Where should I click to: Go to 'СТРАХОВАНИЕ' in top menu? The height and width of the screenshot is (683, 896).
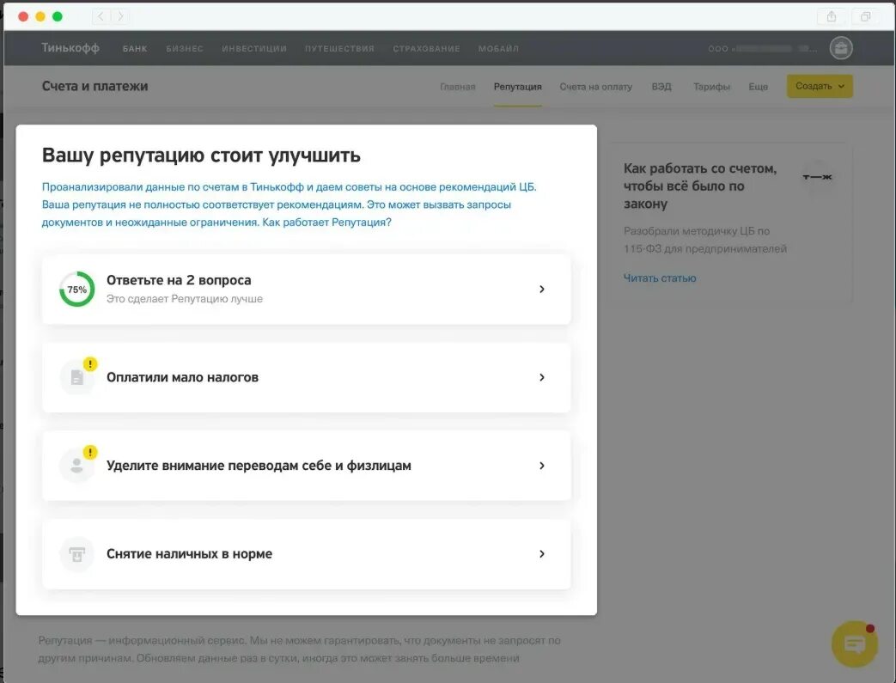pos(426,49)
